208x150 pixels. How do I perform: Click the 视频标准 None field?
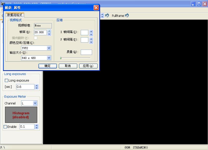(x=43, y=26)
